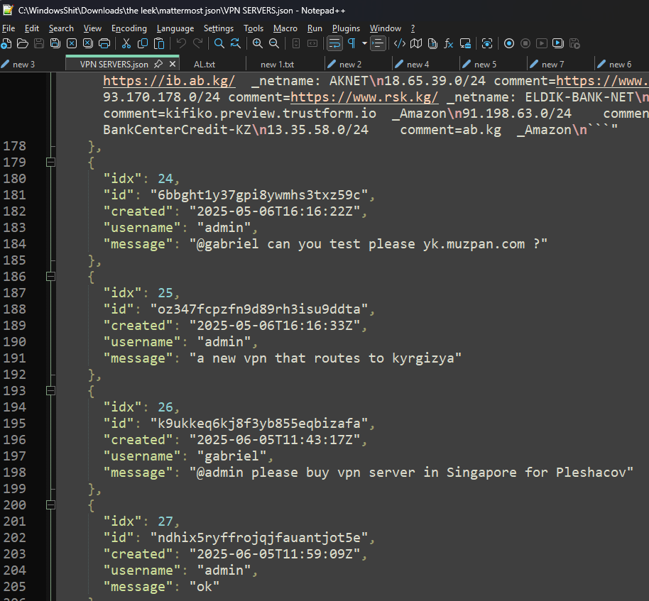Start macro recording button
This screenshot has height=601, width=649.
(x=509, y=43)
